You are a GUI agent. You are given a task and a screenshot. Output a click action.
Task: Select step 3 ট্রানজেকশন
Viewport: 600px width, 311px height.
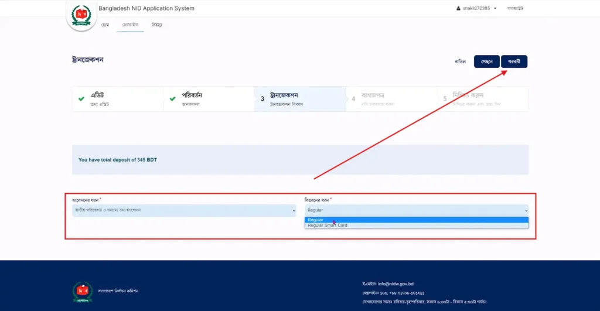point(301,99)
